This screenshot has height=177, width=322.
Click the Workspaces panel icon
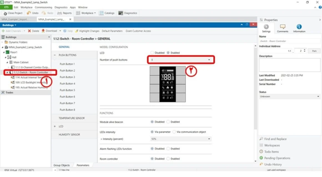[x=261, y=145]
